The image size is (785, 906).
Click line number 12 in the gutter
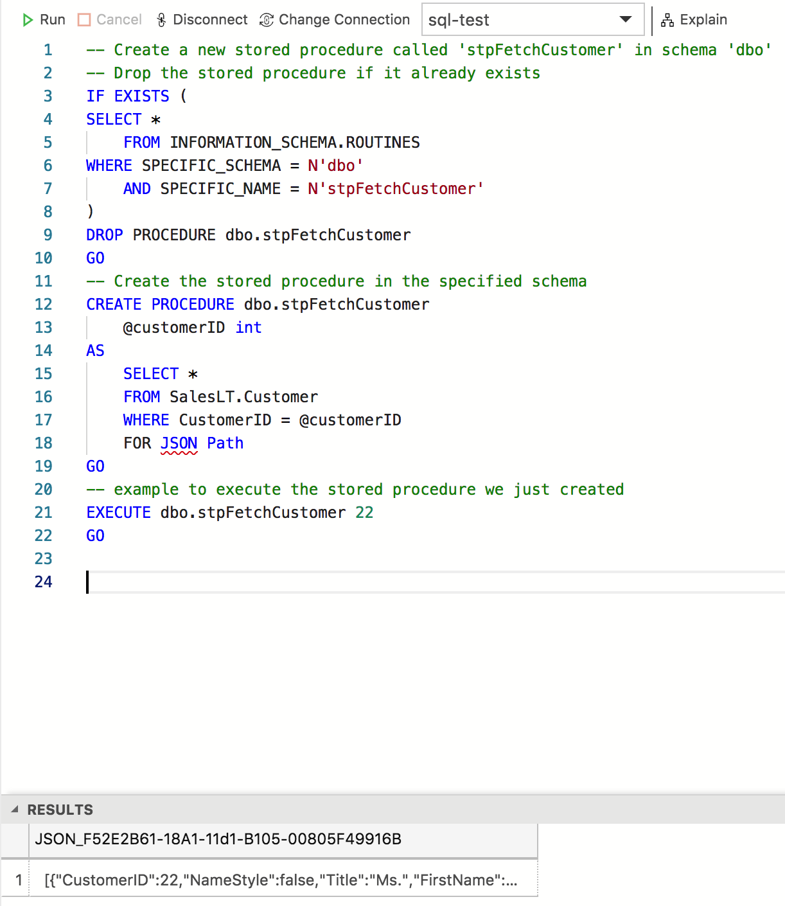coord(43,305)
